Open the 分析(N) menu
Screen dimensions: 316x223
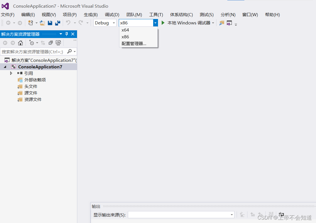click(x=228, y=15)
